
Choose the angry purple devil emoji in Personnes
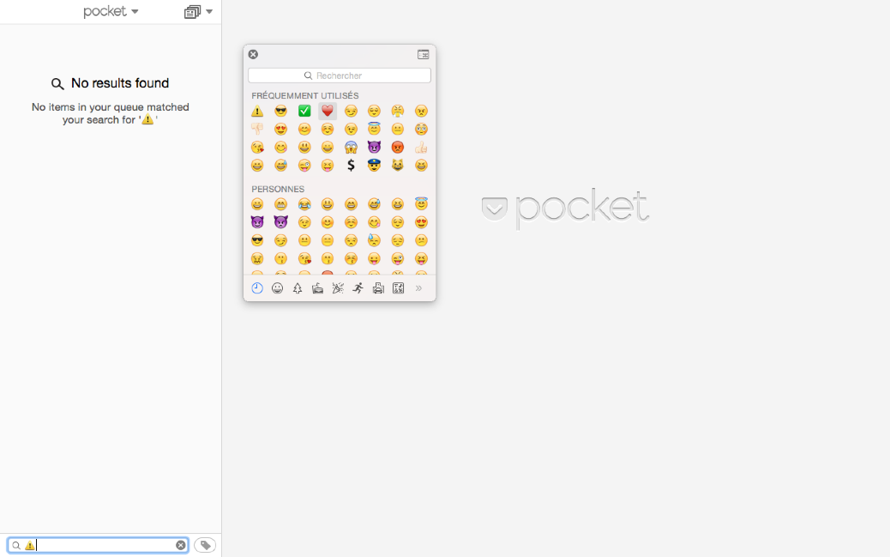tap(280, 222)
